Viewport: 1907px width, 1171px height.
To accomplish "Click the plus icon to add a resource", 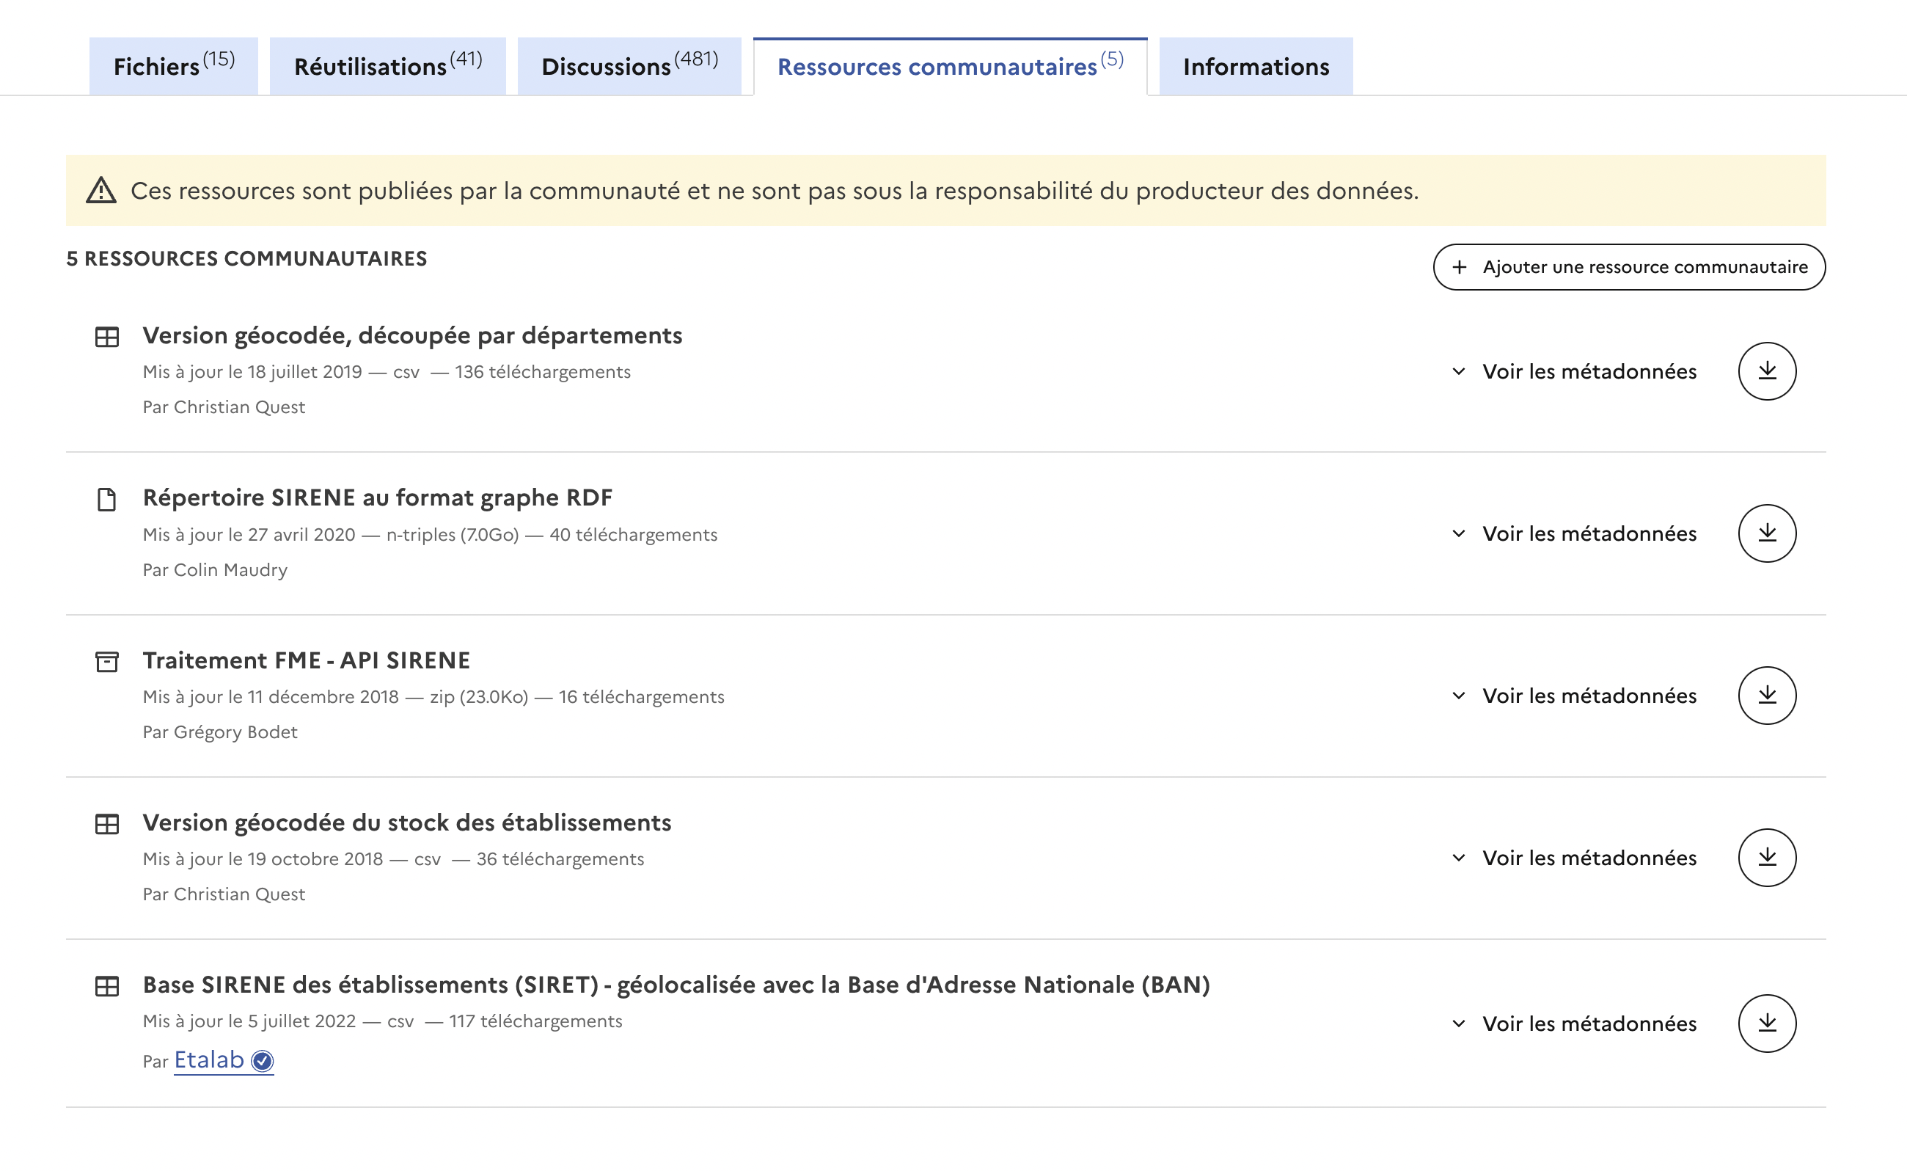I will coord(1459,267).
